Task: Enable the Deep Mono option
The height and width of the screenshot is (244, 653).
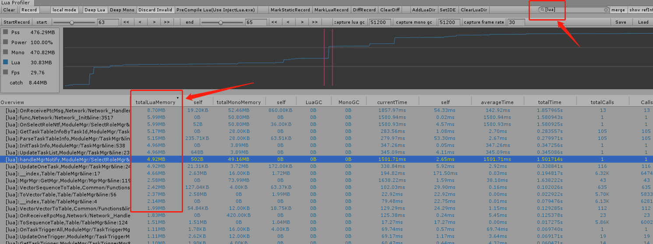Action: [x=122, y=10]
